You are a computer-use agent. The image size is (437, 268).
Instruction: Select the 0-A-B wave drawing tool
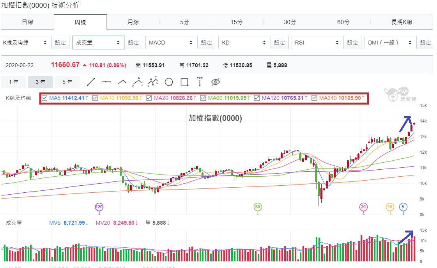[137, 82]
